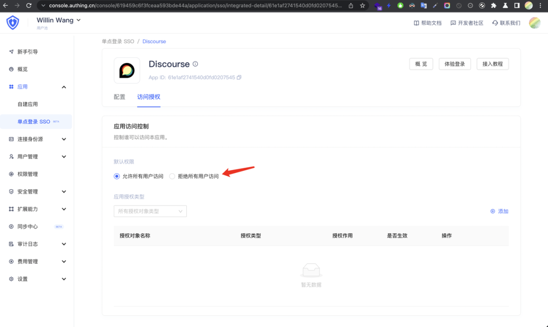Collapse the 应用 sidebar section

point(64,87)
